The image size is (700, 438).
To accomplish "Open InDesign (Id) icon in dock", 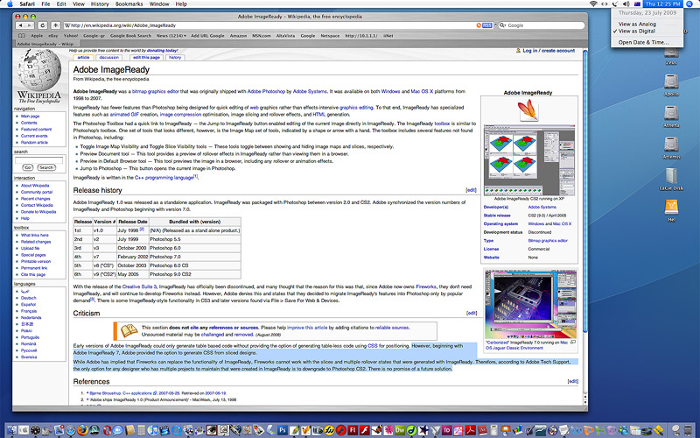I will (x=447, y=430).
